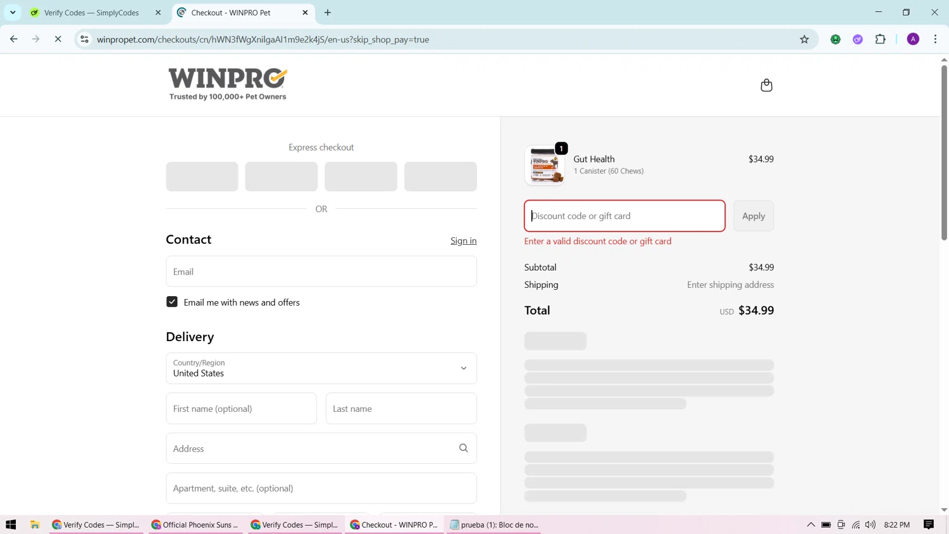Toggle Email me with news and offers
The image size is (949, 534).
pos(172,302)
